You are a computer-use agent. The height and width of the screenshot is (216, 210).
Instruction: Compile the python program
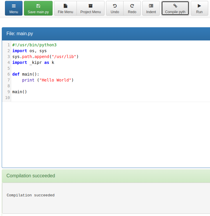click(175, 8)
